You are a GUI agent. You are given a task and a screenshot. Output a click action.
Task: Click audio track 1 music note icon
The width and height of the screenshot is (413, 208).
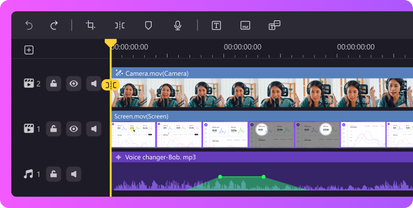(28, 174)
